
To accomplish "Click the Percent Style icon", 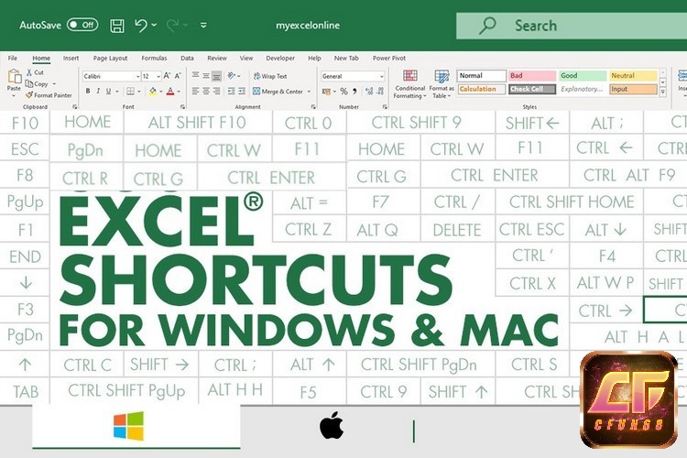I will click(343, 92).
